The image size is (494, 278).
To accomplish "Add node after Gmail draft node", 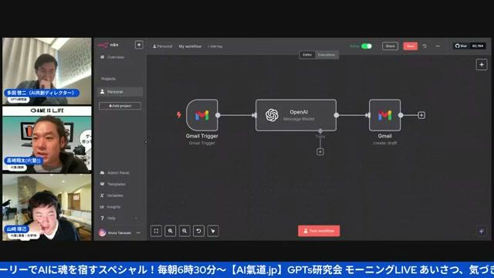I will [421, 115].
